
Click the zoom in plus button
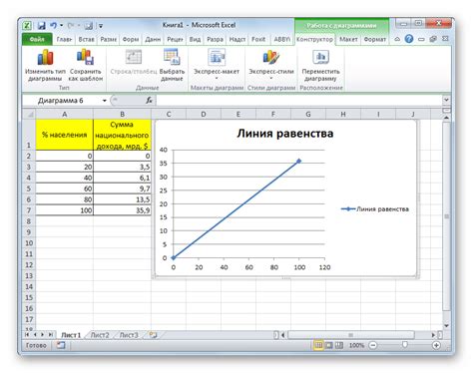tap(436, 345)
